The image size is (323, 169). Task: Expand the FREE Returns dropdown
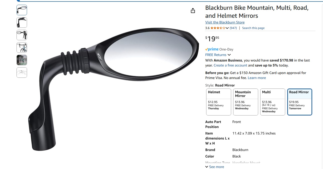[229, 55]
